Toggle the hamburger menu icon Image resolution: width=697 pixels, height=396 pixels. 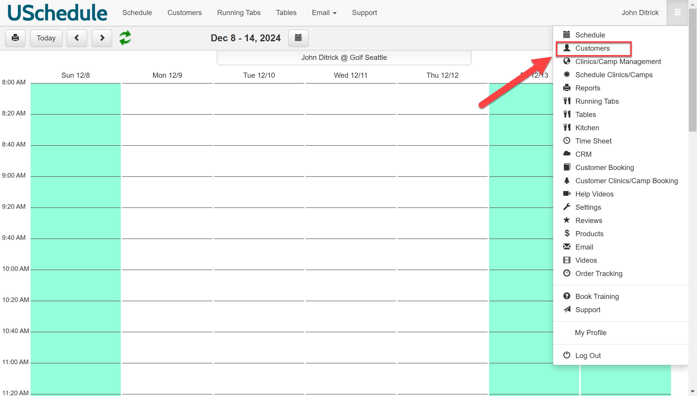677,12
